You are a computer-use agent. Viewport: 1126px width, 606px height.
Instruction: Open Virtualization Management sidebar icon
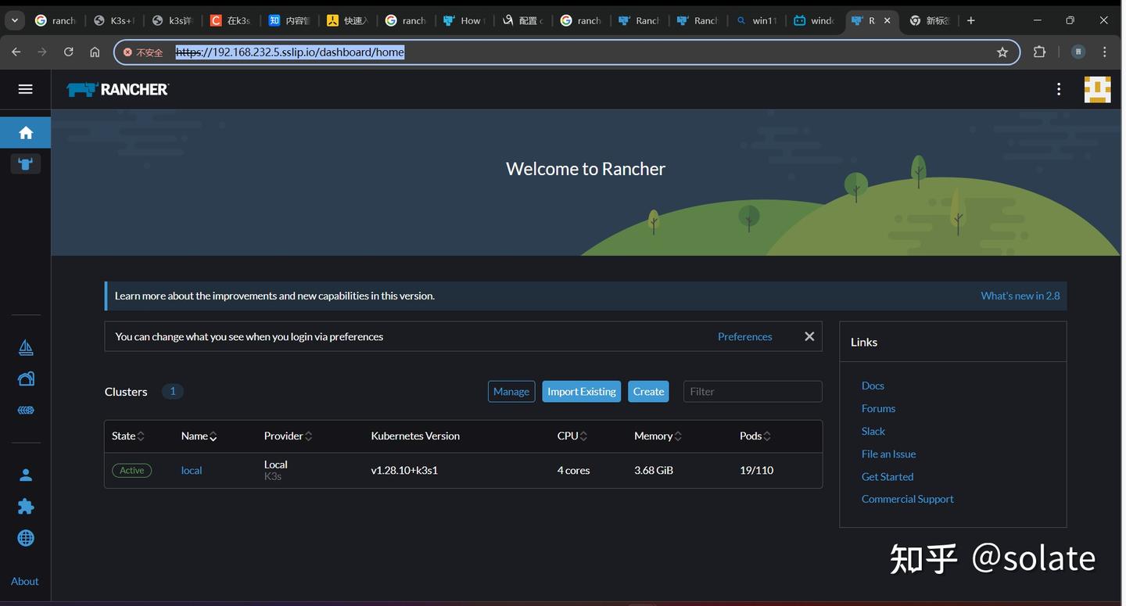pyautogui.click(x=26, y=411)
